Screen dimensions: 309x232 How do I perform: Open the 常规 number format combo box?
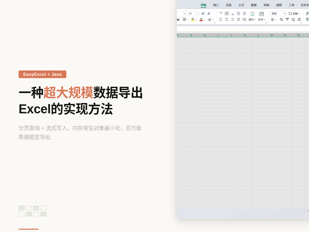278,14
